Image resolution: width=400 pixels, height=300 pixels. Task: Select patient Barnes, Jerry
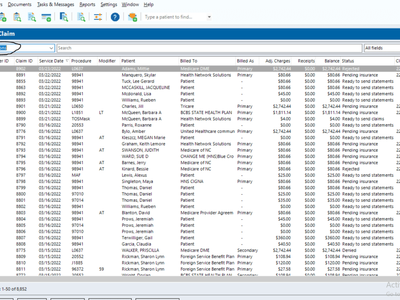[134, 162]
